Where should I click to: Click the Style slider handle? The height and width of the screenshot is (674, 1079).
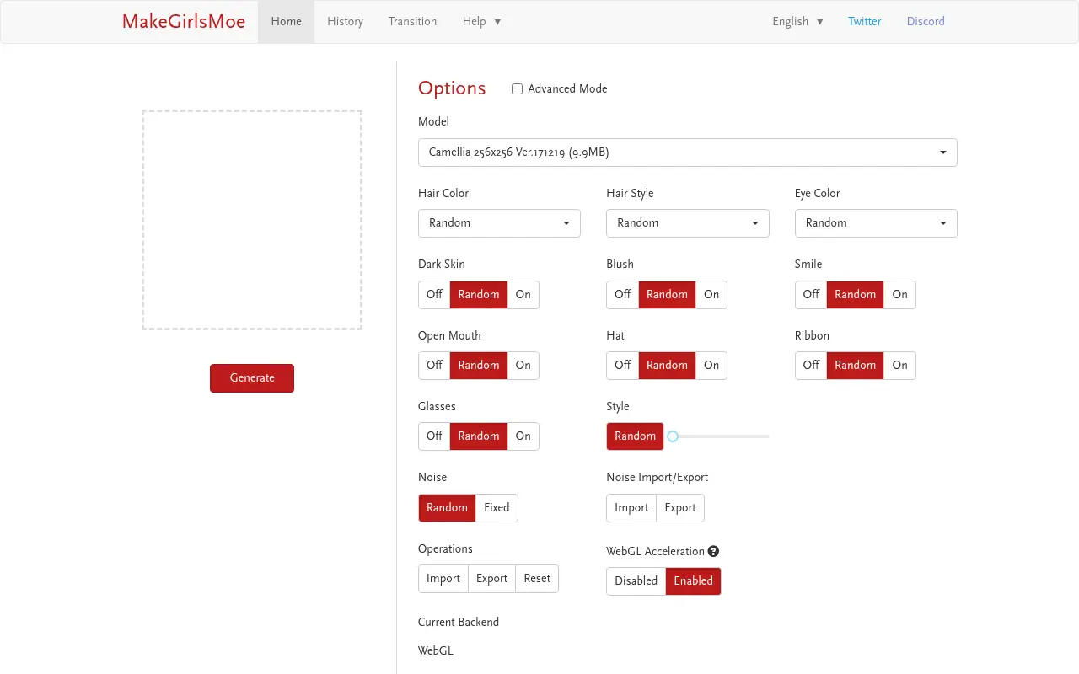[x=673, y=436]
